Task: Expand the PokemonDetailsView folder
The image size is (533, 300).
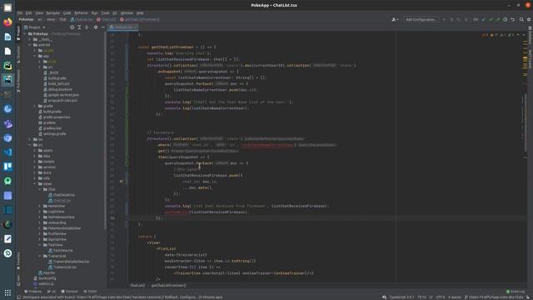Action: tap(40, 228)
